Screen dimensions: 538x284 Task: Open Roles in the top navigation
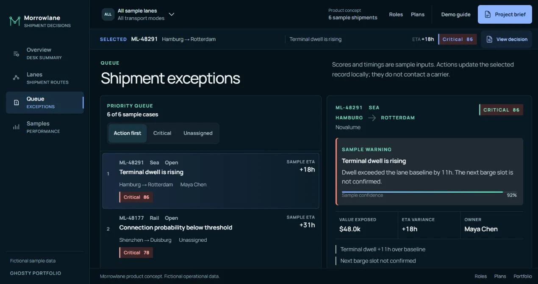coord(396,14)
